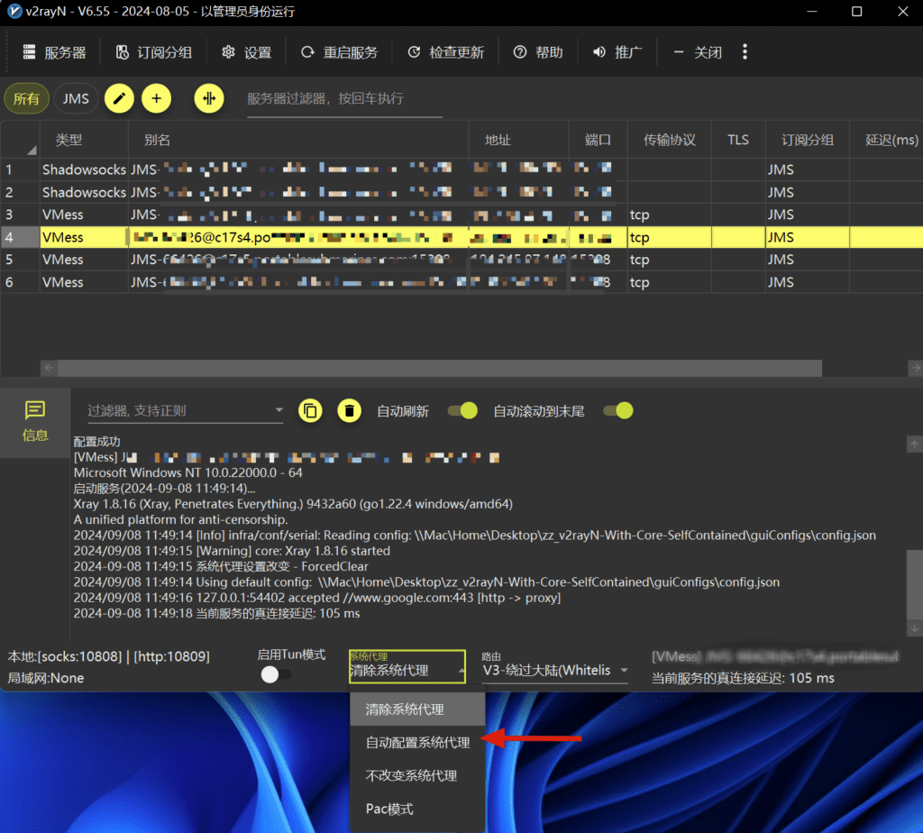The width and height of the screenshot is (923, 833).
Task: Click the yellow plus add icon
Action: coord(157,98)
